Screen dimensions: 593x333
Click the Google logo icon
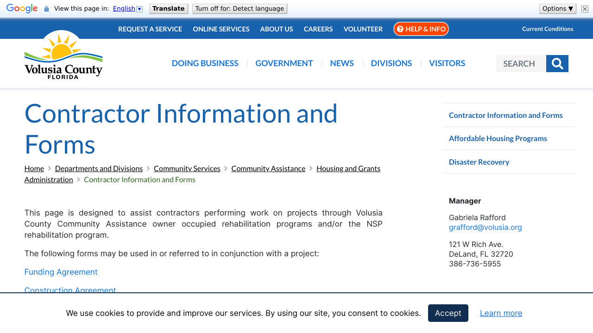point(22,8)
